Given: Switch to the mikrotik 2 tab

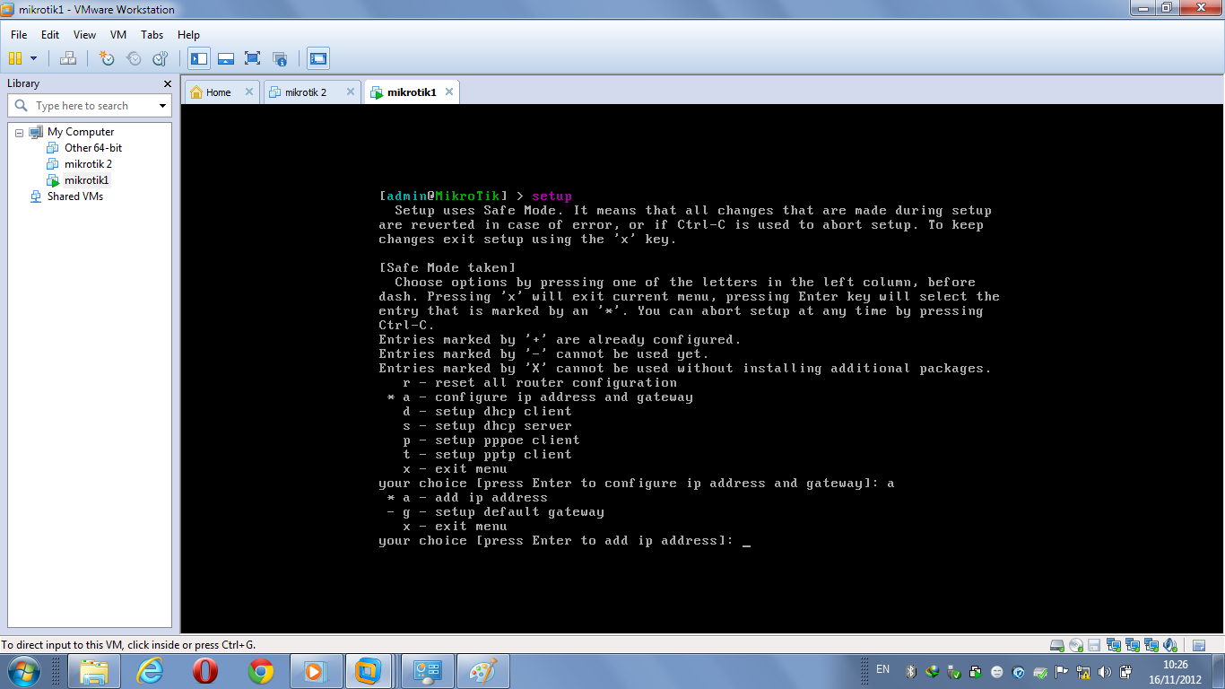Looking at the screenshot, I should pyautogui.click(x=305, y=91).
